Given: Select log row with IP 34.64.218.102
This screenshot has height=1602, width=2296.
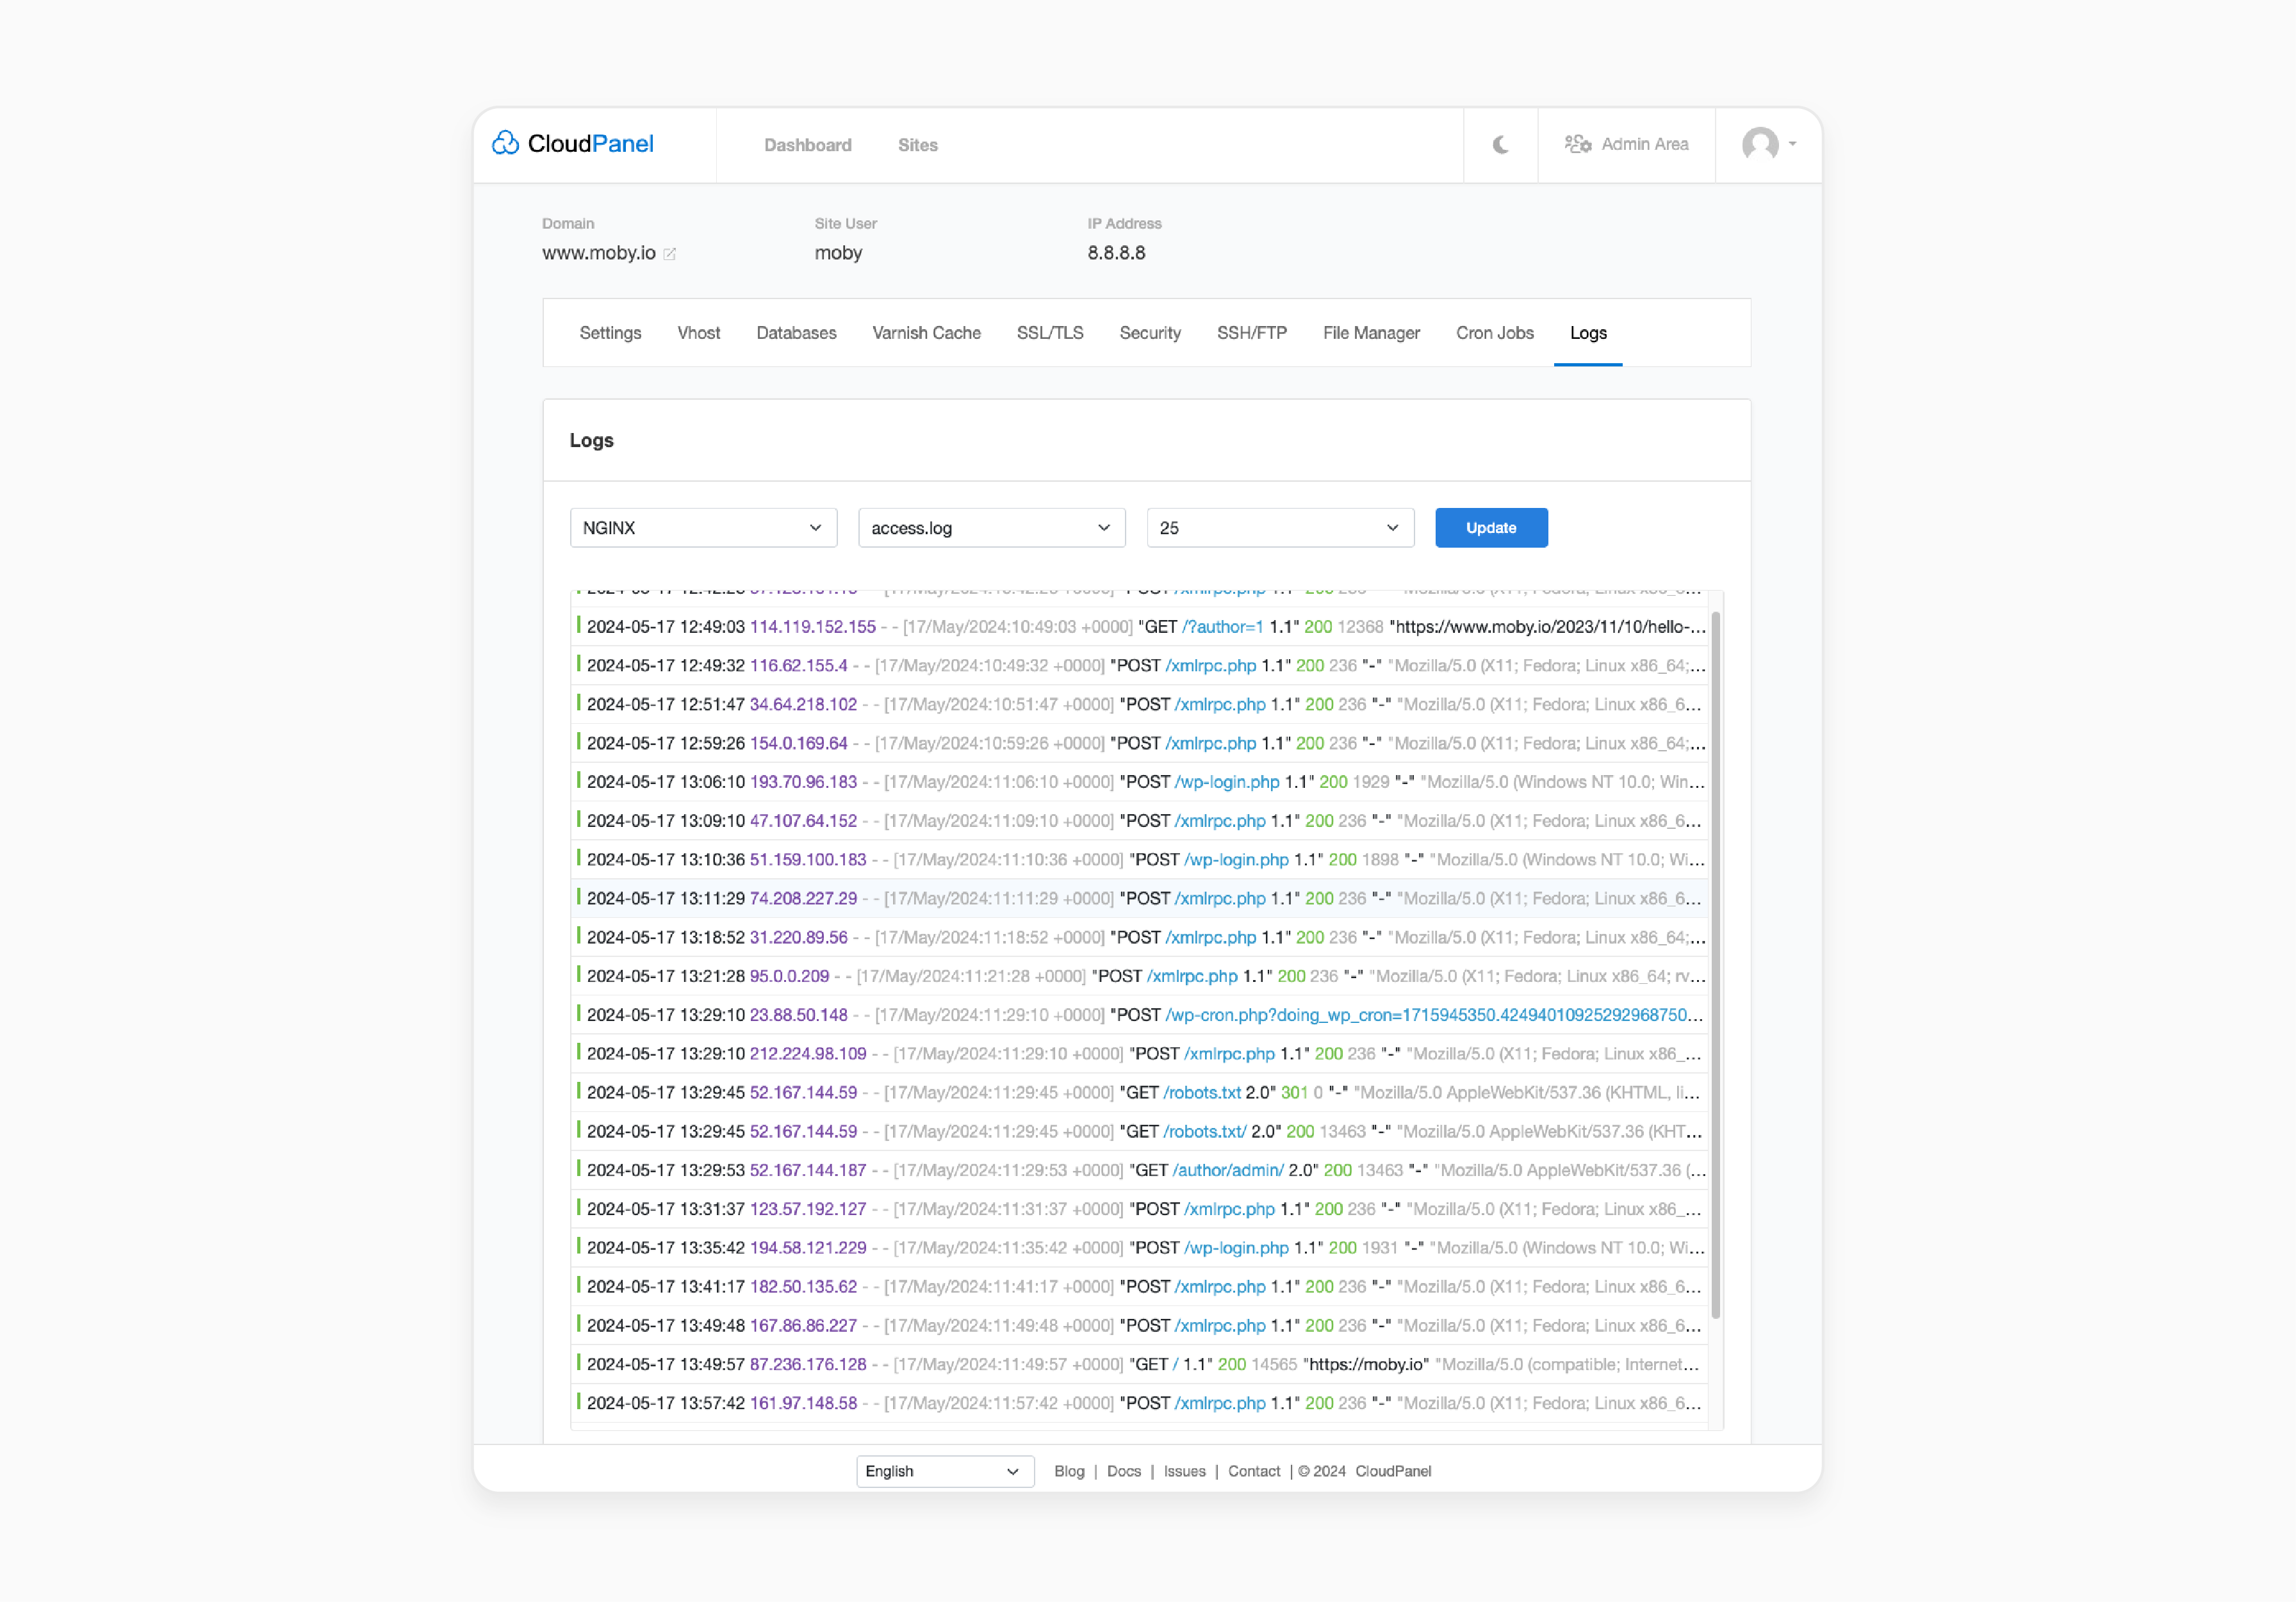Looking at the screenshot, I should pos(1140,705).
